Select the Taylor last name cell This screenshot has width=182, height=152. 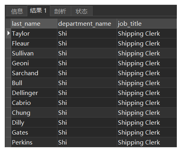point(34,34)
